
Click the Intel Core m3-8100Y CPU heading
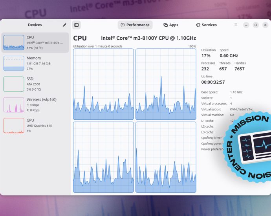tap(148, 38)
